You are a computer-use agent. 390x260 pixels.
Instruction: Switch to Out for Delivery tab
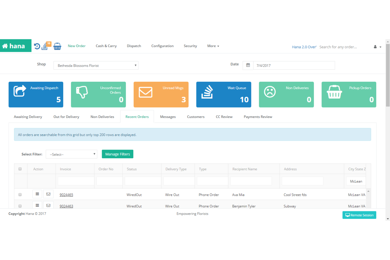66,117
